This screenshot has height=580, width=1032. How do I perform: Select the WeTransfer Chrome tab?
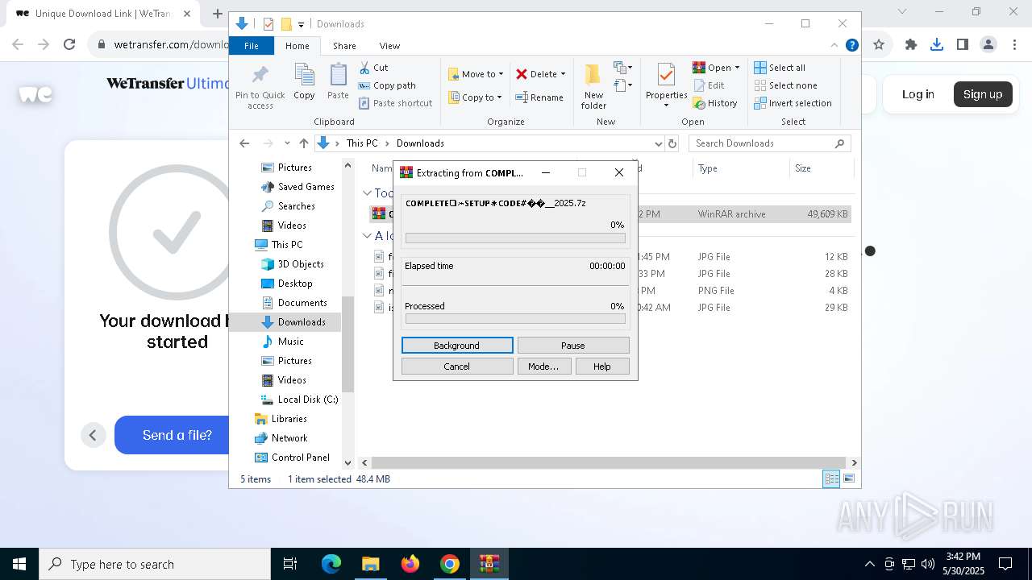[102, 14]
